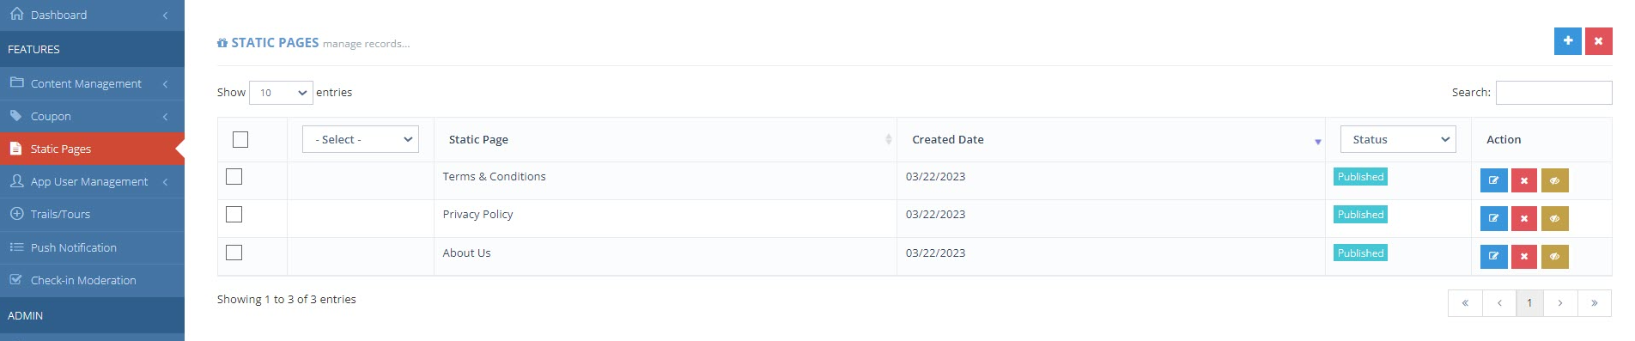
Task: Check the About Us row checkbox
Action: pyautogui.click(x=234, y=253)
